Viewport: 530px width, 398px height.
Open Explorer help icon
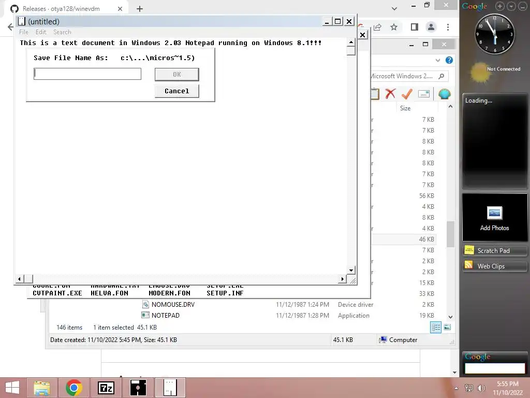coord(449,60)
